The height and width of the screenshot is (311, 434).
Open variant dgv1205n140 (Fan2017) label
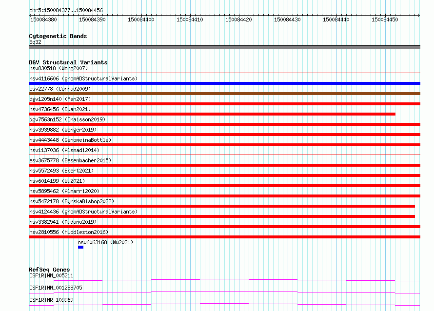[60, 99]
